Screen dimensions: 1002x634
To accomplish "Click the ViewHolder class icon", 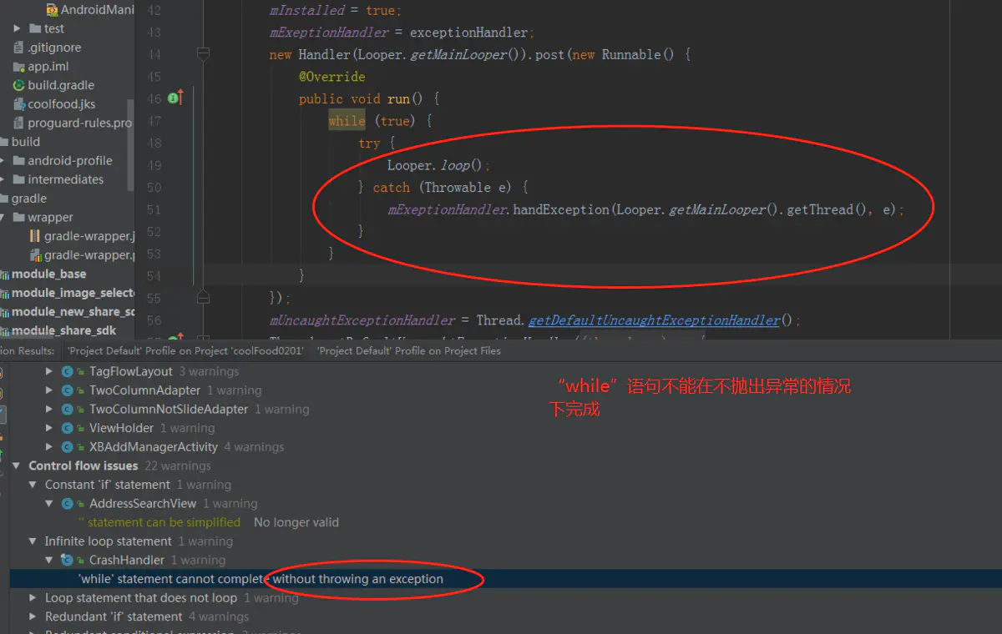I will point(68,428).
